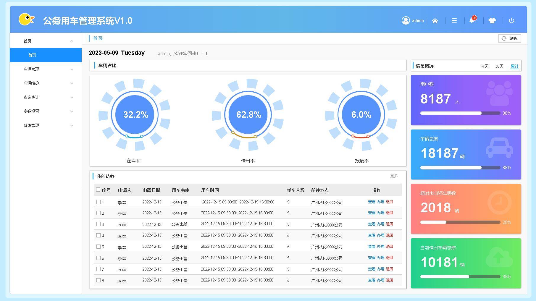This screenshot has width=536, height=301.
Task: Click 退回 link in row 8
Action: 389,280
